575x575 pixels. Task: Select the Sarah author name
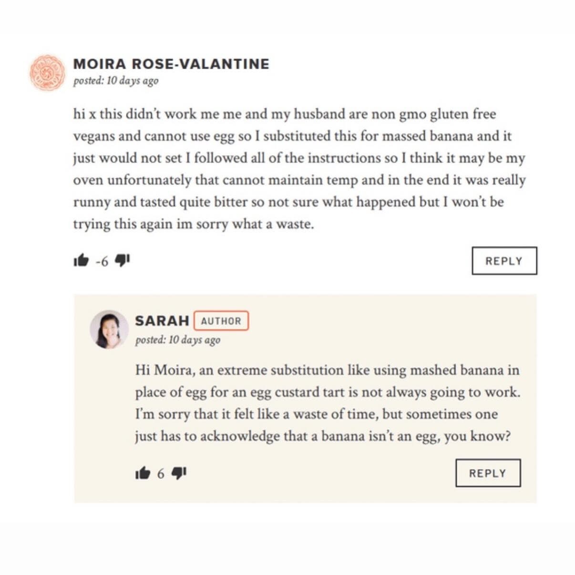(162, 321)
